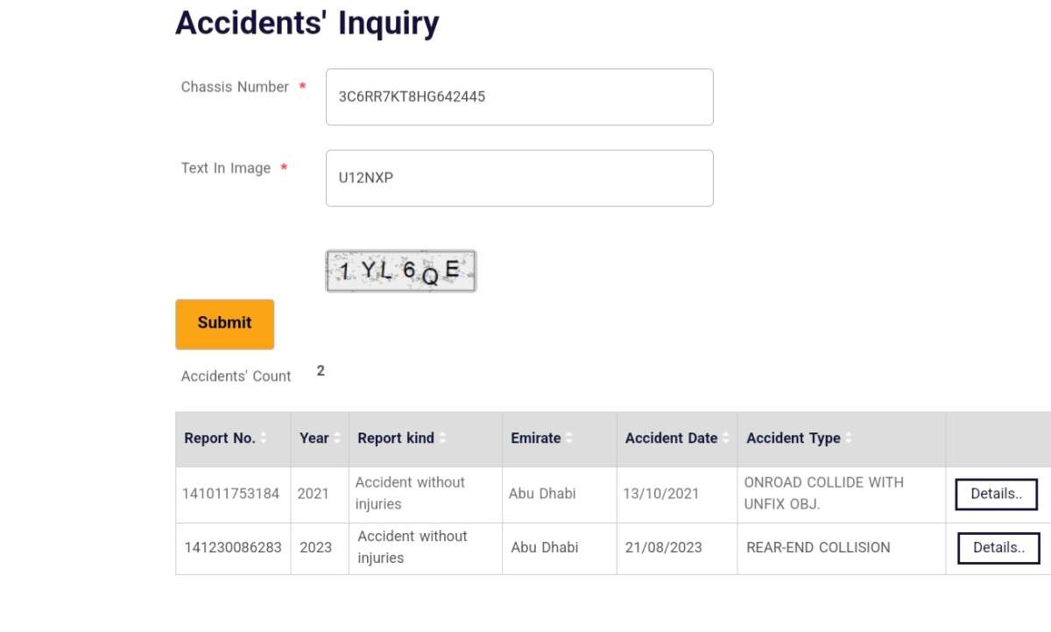The height and width of the screenshot is (632, 1051).
Task: Click the Chassis Number input field
Action: [x=519, y=97]
